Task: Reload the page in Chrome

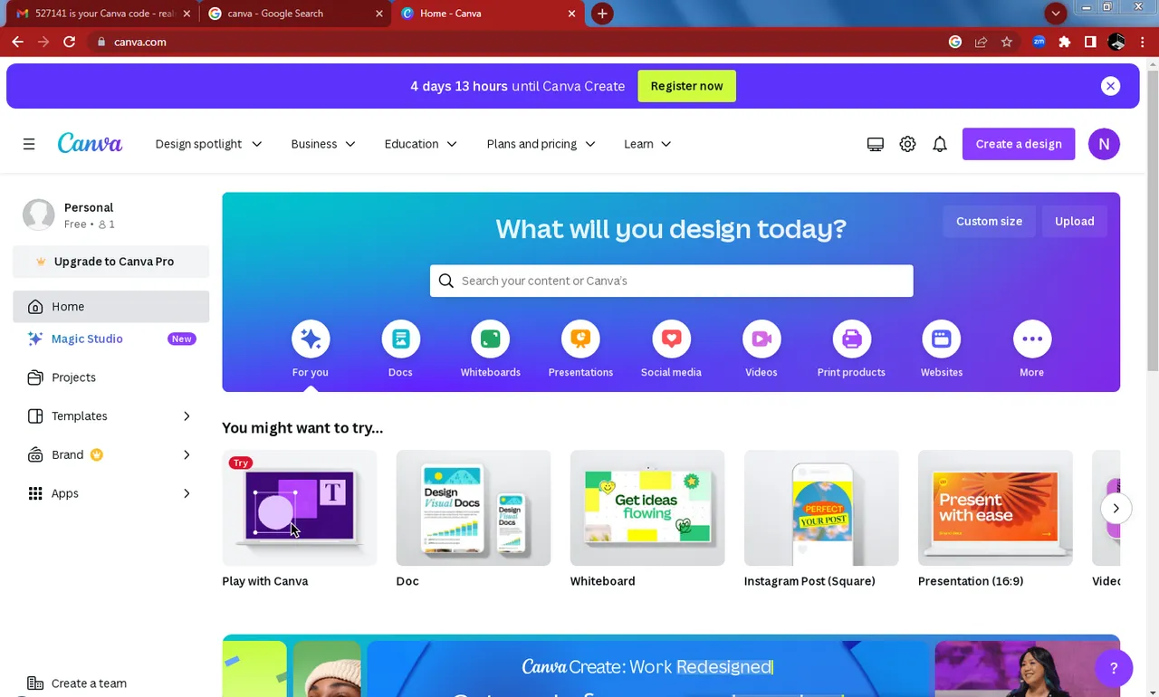Action: point(70,42)
